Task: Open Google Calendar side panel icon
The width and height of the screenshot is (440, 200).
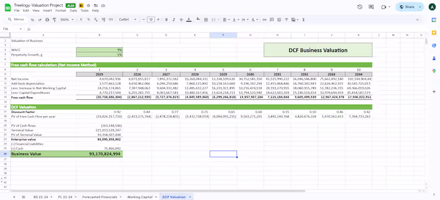Action: click(434, 20)
